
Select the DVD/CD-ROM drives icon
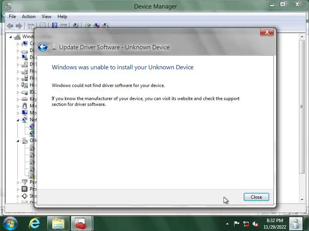point(25,64)
